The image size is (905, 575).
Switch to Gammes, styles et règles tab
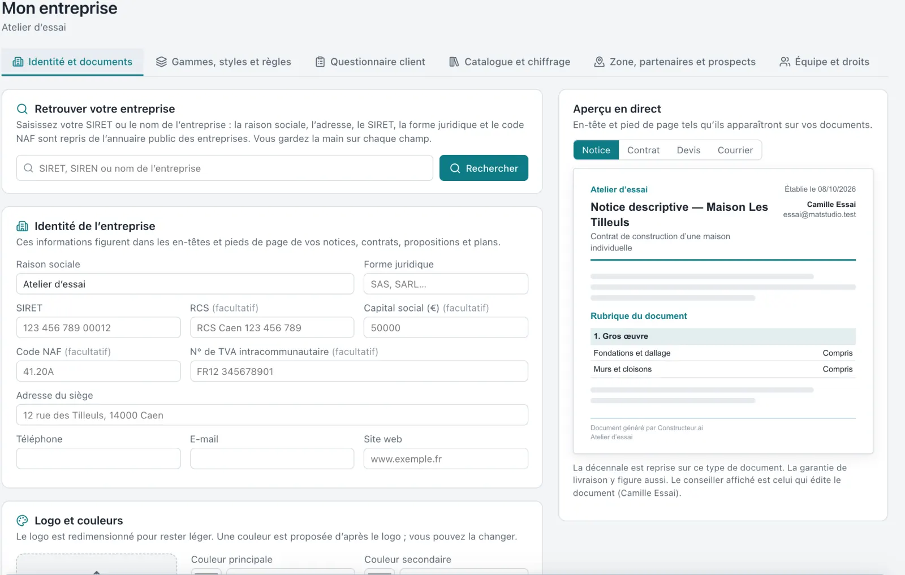point(223,62)
